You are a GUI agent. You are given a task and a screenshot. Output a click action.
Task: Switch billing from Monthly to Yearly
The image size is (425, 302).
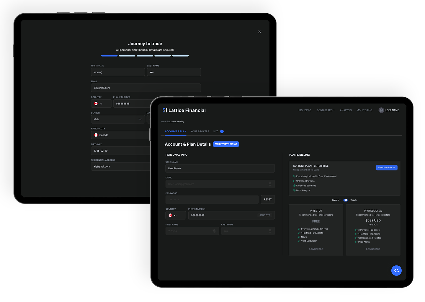[345, 200]
